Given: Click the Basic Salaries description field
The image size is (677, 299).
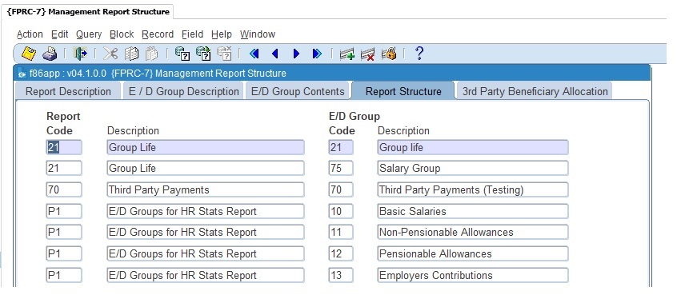Looking at the screenshot, I should (473, 211).
